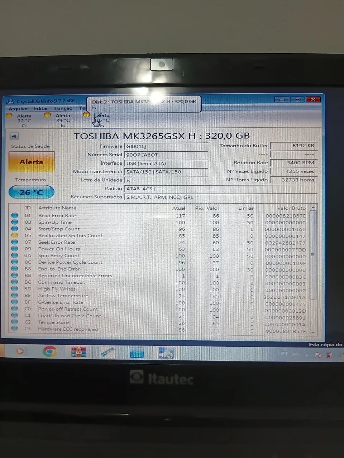Click status dot for Spin Retry Count

coord(14,255)
